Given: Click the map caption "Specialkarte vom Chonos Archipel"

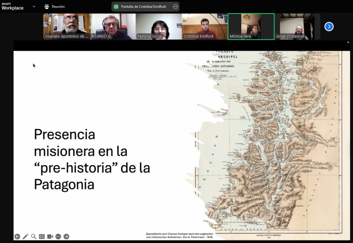Looking at the screenshot, I should pos(179,235).
